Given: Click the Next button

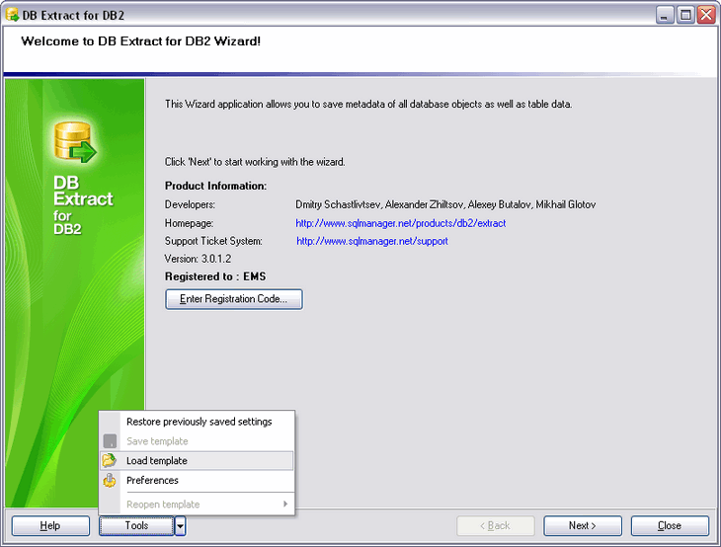Looking at the screenshot, I should [x=583, y=526].
